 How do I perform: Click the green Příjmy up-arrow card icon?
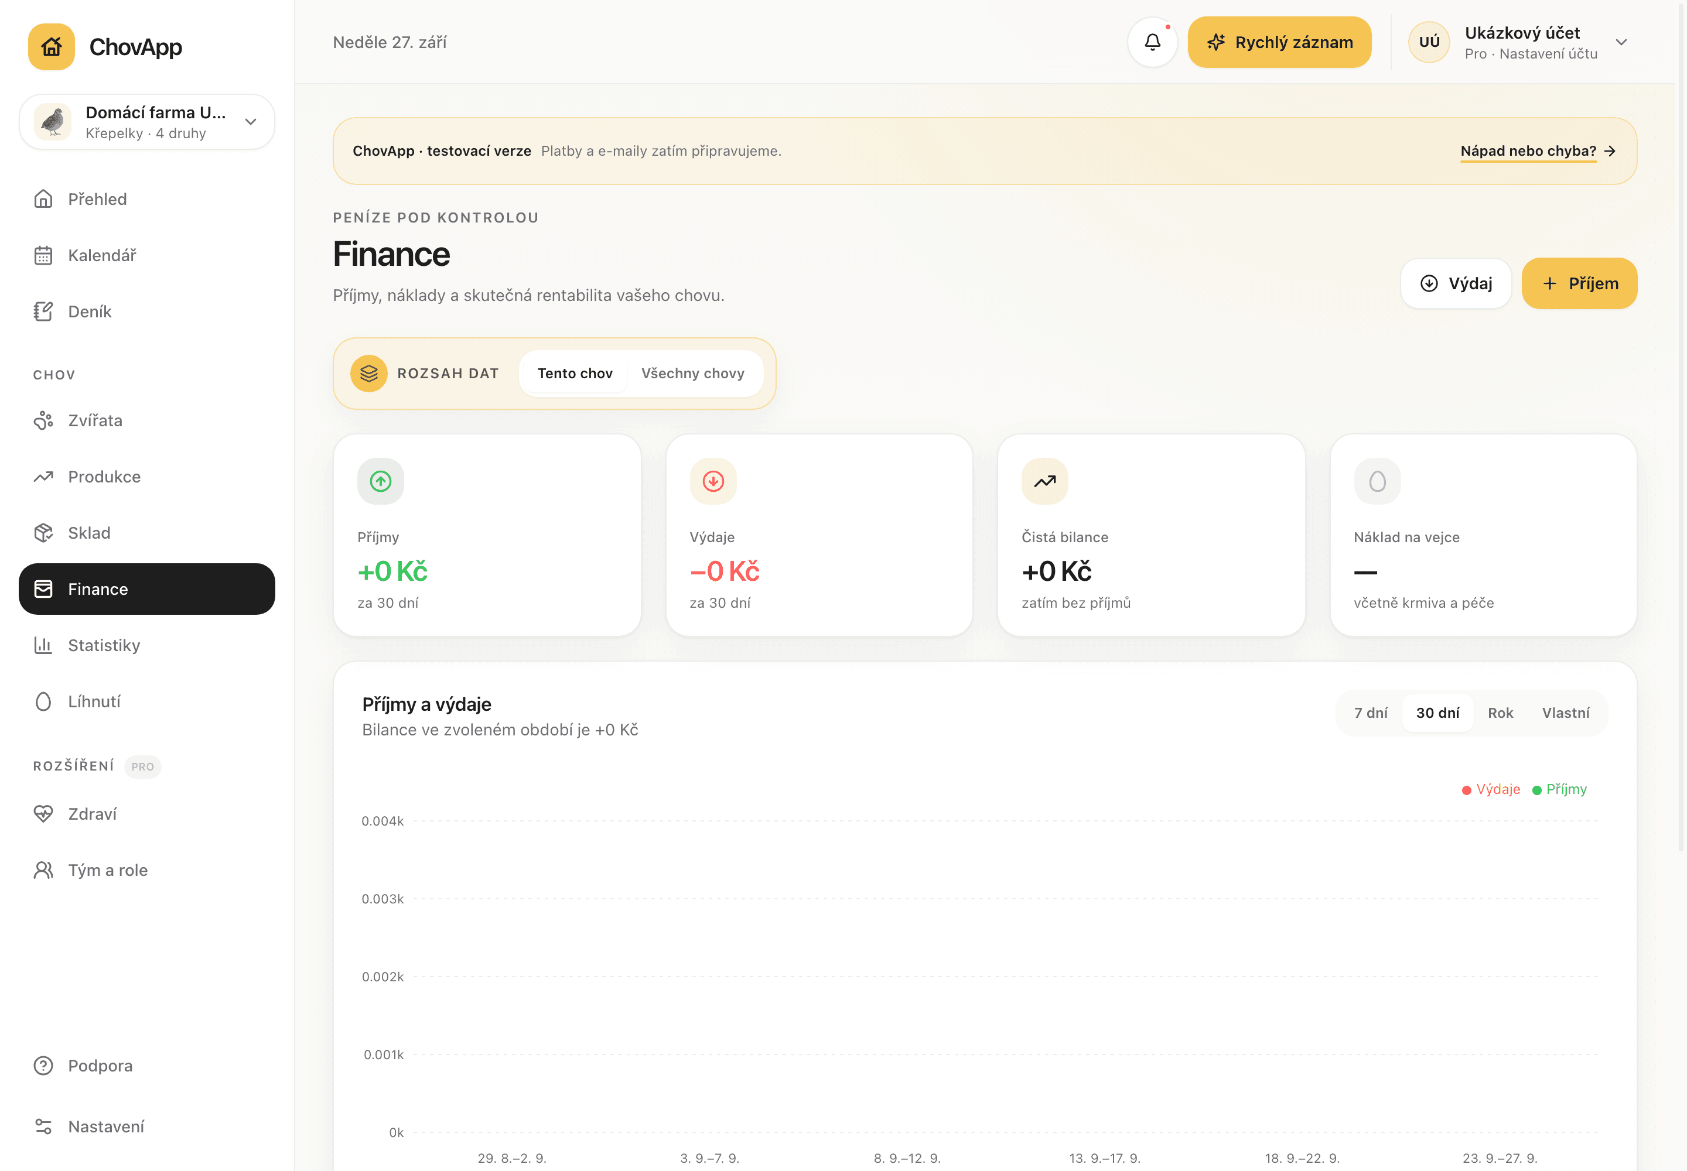380,481
